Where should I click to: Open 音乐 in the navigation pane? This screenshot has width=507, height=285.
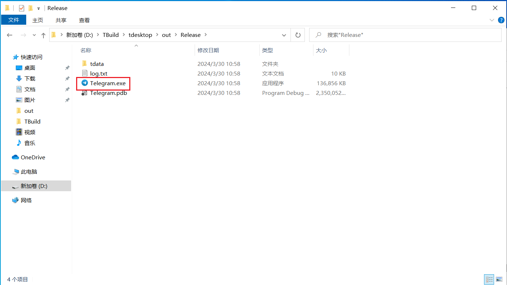pos(30,143)
